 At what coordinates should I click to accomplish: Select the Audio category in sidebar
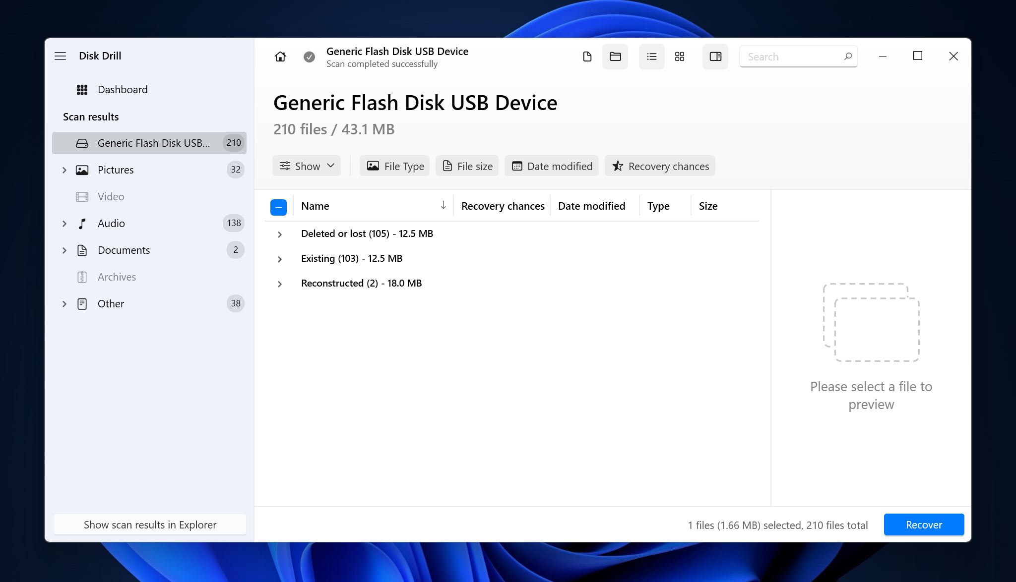tap(111, 223)
